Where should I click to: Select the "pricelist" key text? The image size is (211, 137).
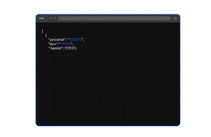point(57,40)
